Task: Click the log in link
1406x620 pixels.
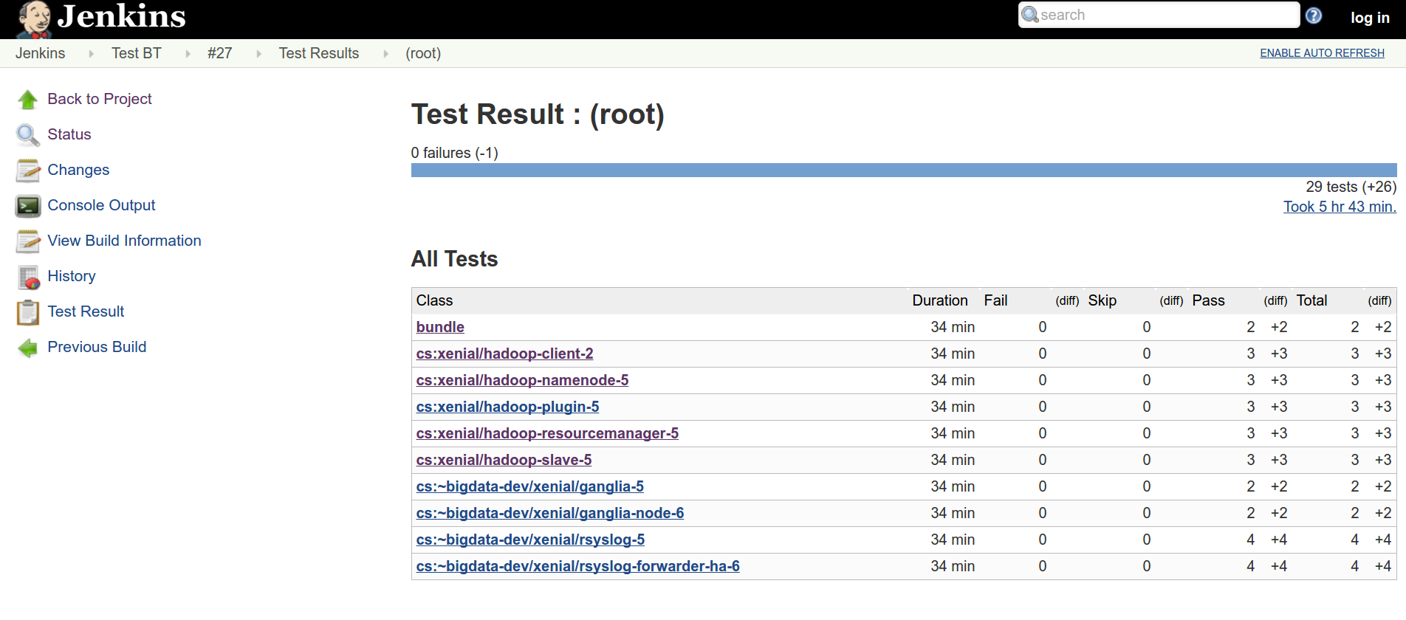Action: click(1370, 18)
